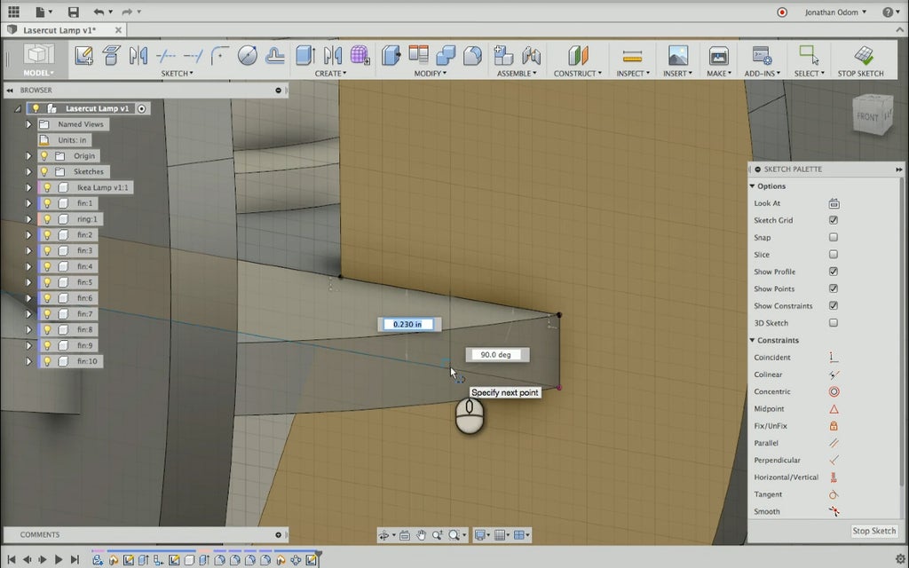This screenshot has width=909, height=568.
Task: Select the Circle sketch tool
Action: [x=248, y=56]
